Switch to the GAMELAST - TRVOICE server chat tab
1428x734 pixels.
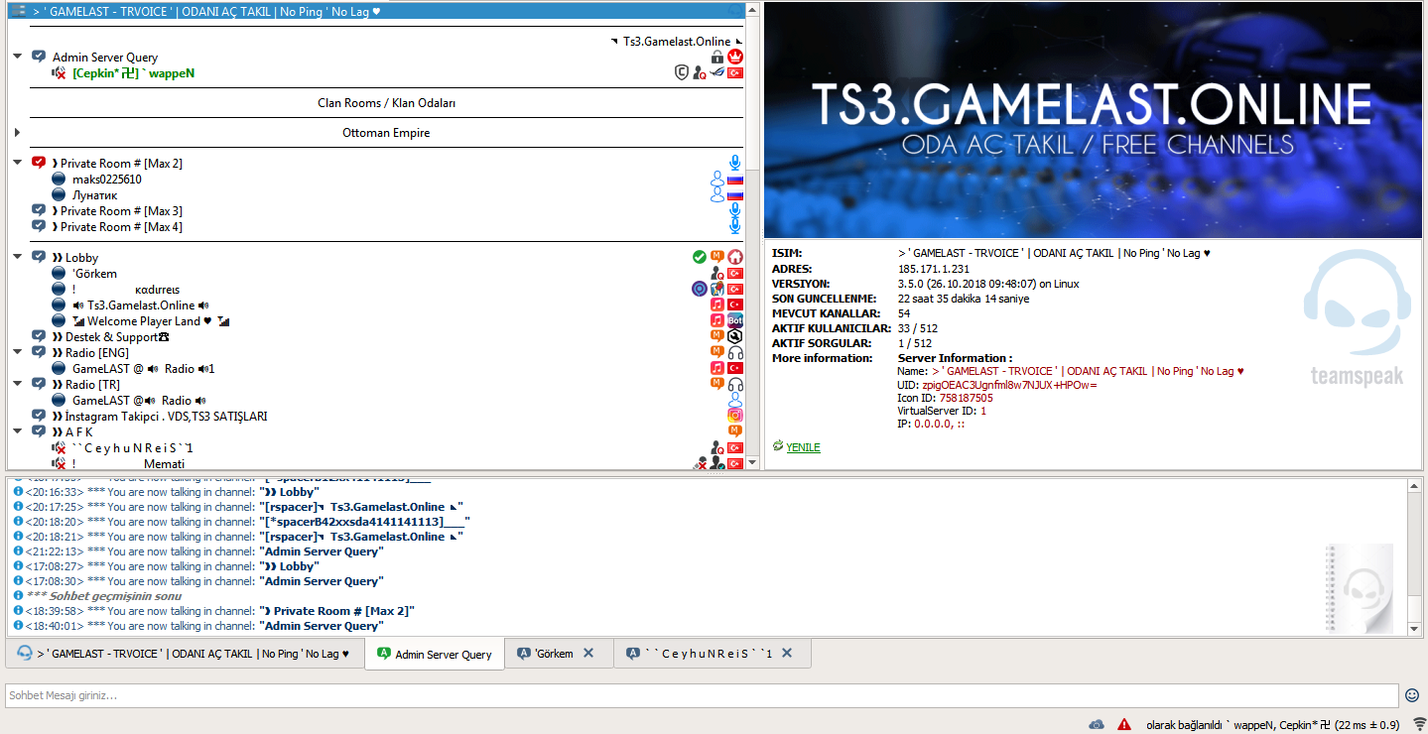pyautogui.click(x=185, y=654)
